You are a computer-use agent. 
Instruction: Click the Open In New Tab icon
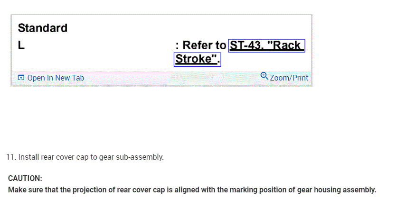tap(21, 78)
